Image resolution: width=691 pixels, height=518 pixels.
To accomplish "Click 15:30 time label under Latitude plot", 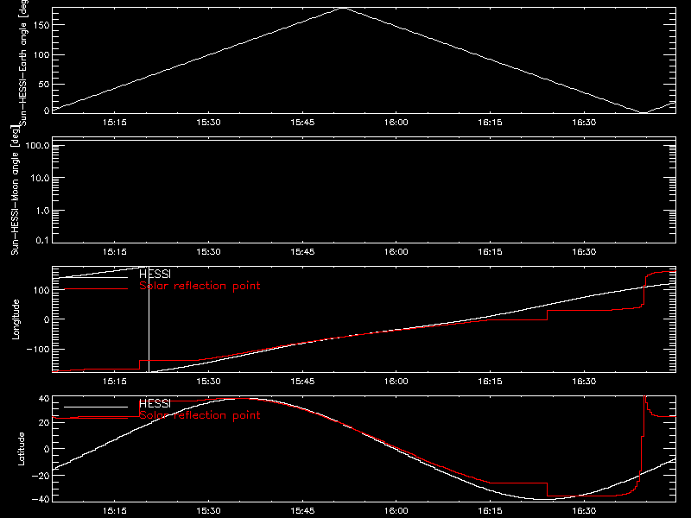I will [208, 511].
